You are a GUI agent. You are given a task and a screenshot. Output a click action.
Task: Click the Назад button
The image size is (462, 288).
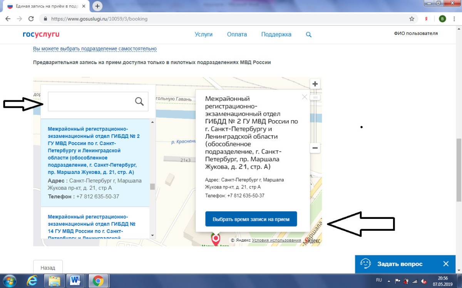(x=48, y=268)
